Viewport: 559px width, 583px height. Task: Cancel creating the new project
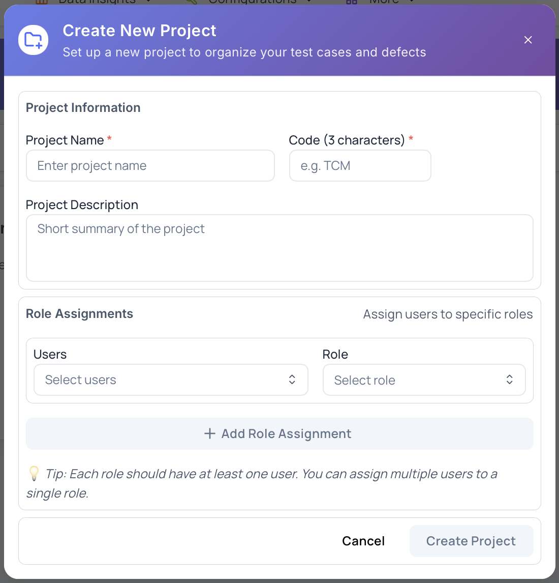[363, 541]
